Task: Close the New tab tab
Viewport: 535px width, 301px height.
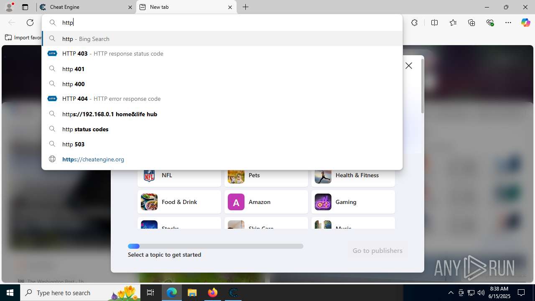Action: 230,7
